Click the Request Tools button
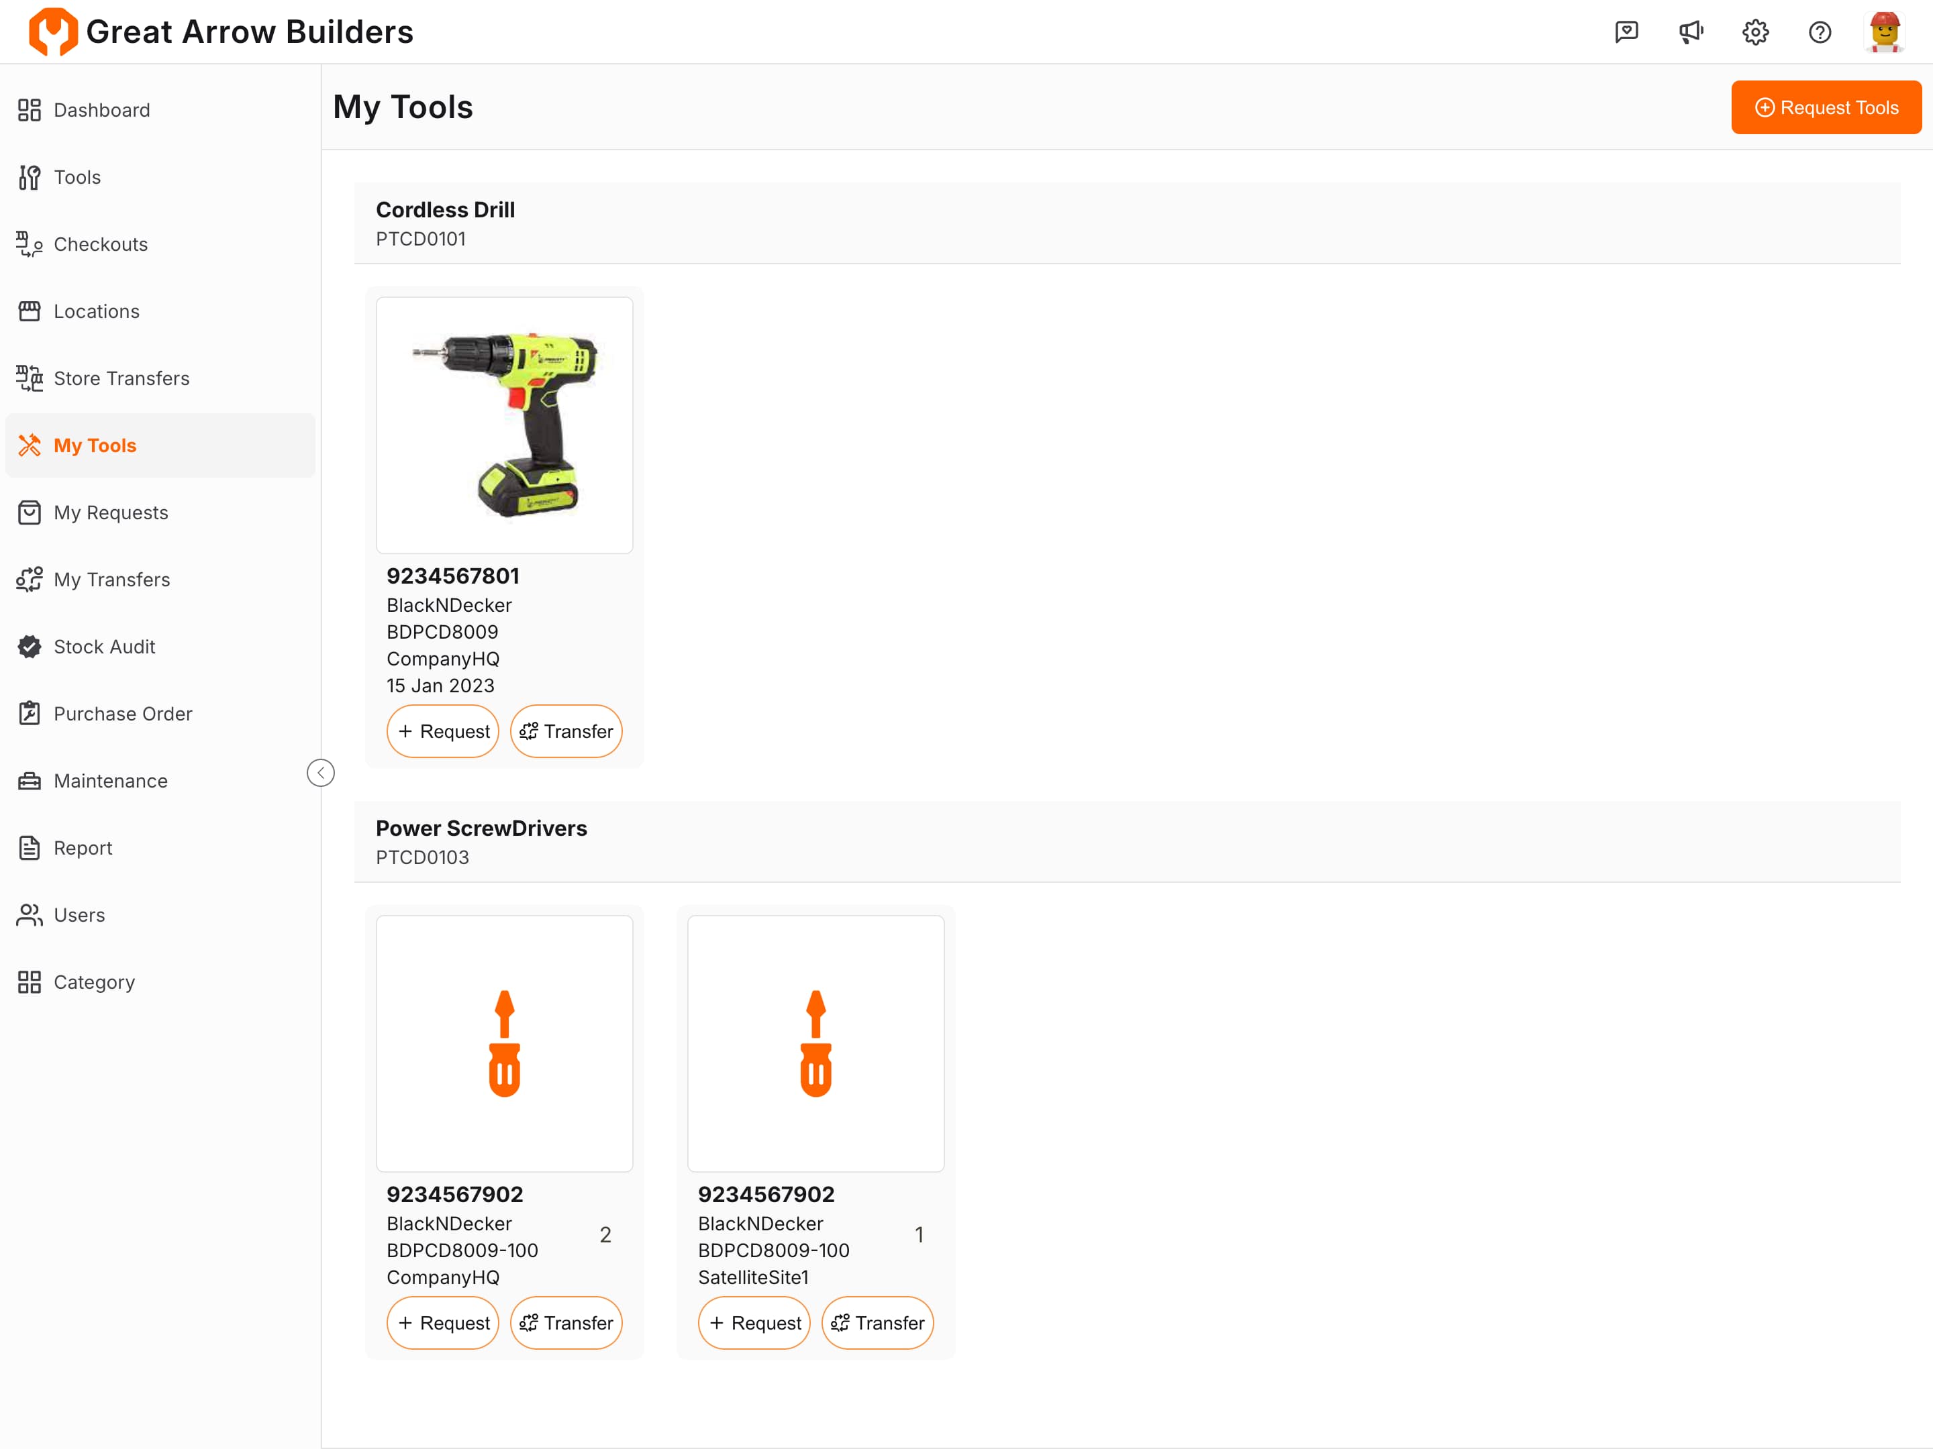 coord(1826,107)
